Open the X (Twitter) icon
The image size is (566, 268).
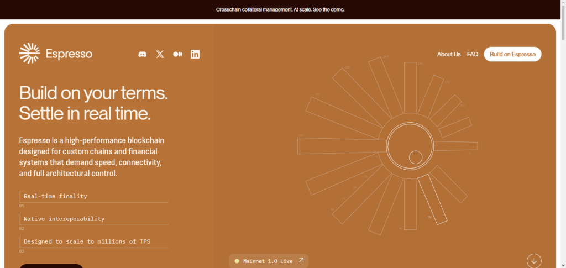[160, 55]
